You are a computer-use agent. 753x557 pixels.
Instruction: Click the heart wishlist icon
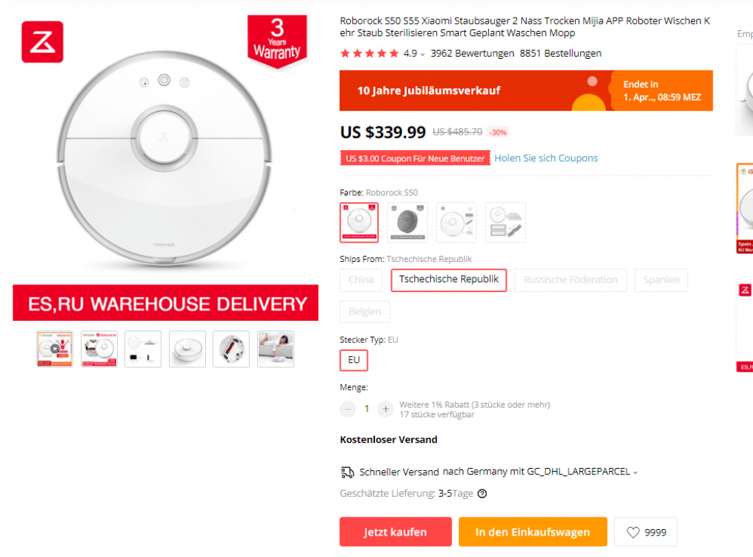coord(632,532)
